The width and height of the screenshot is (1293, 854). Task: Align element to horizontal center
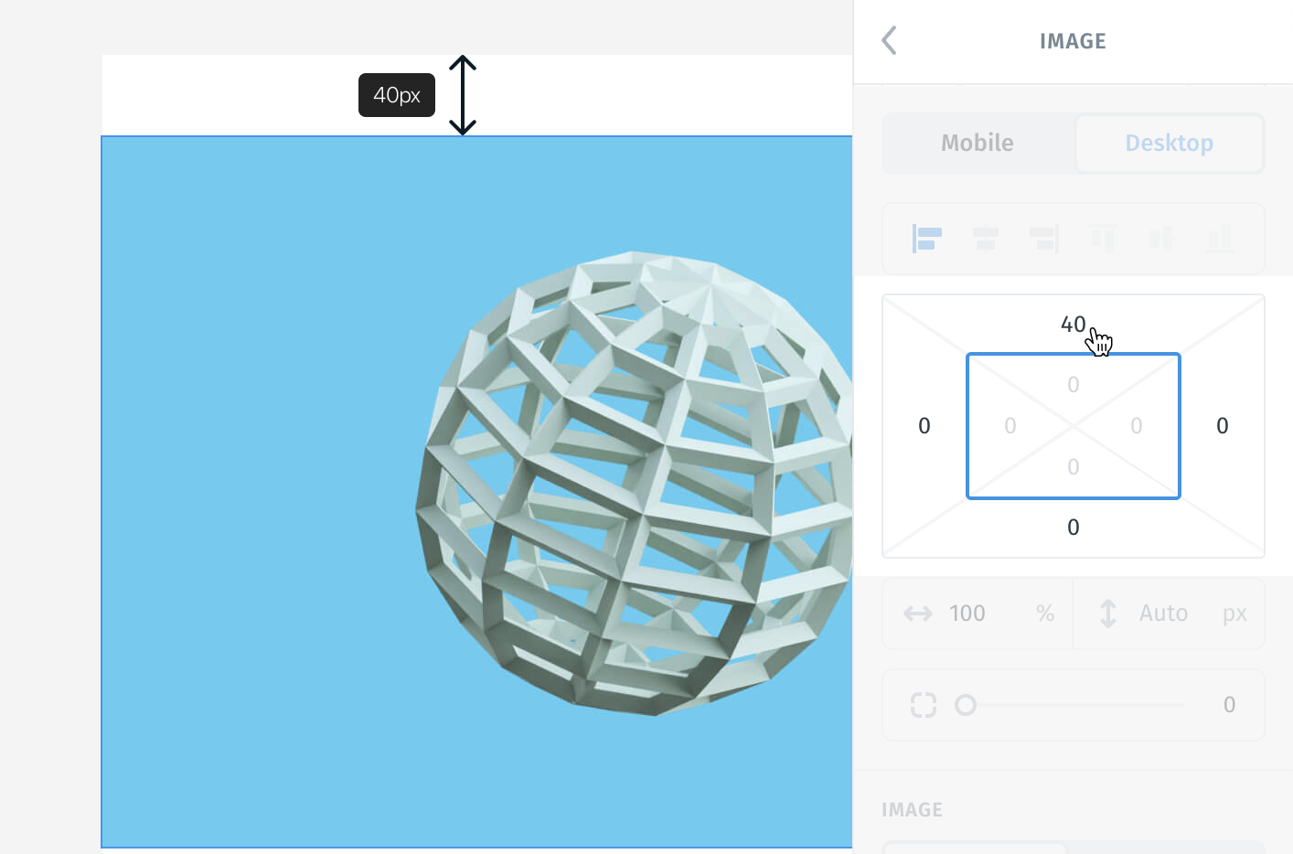[986, 239]
